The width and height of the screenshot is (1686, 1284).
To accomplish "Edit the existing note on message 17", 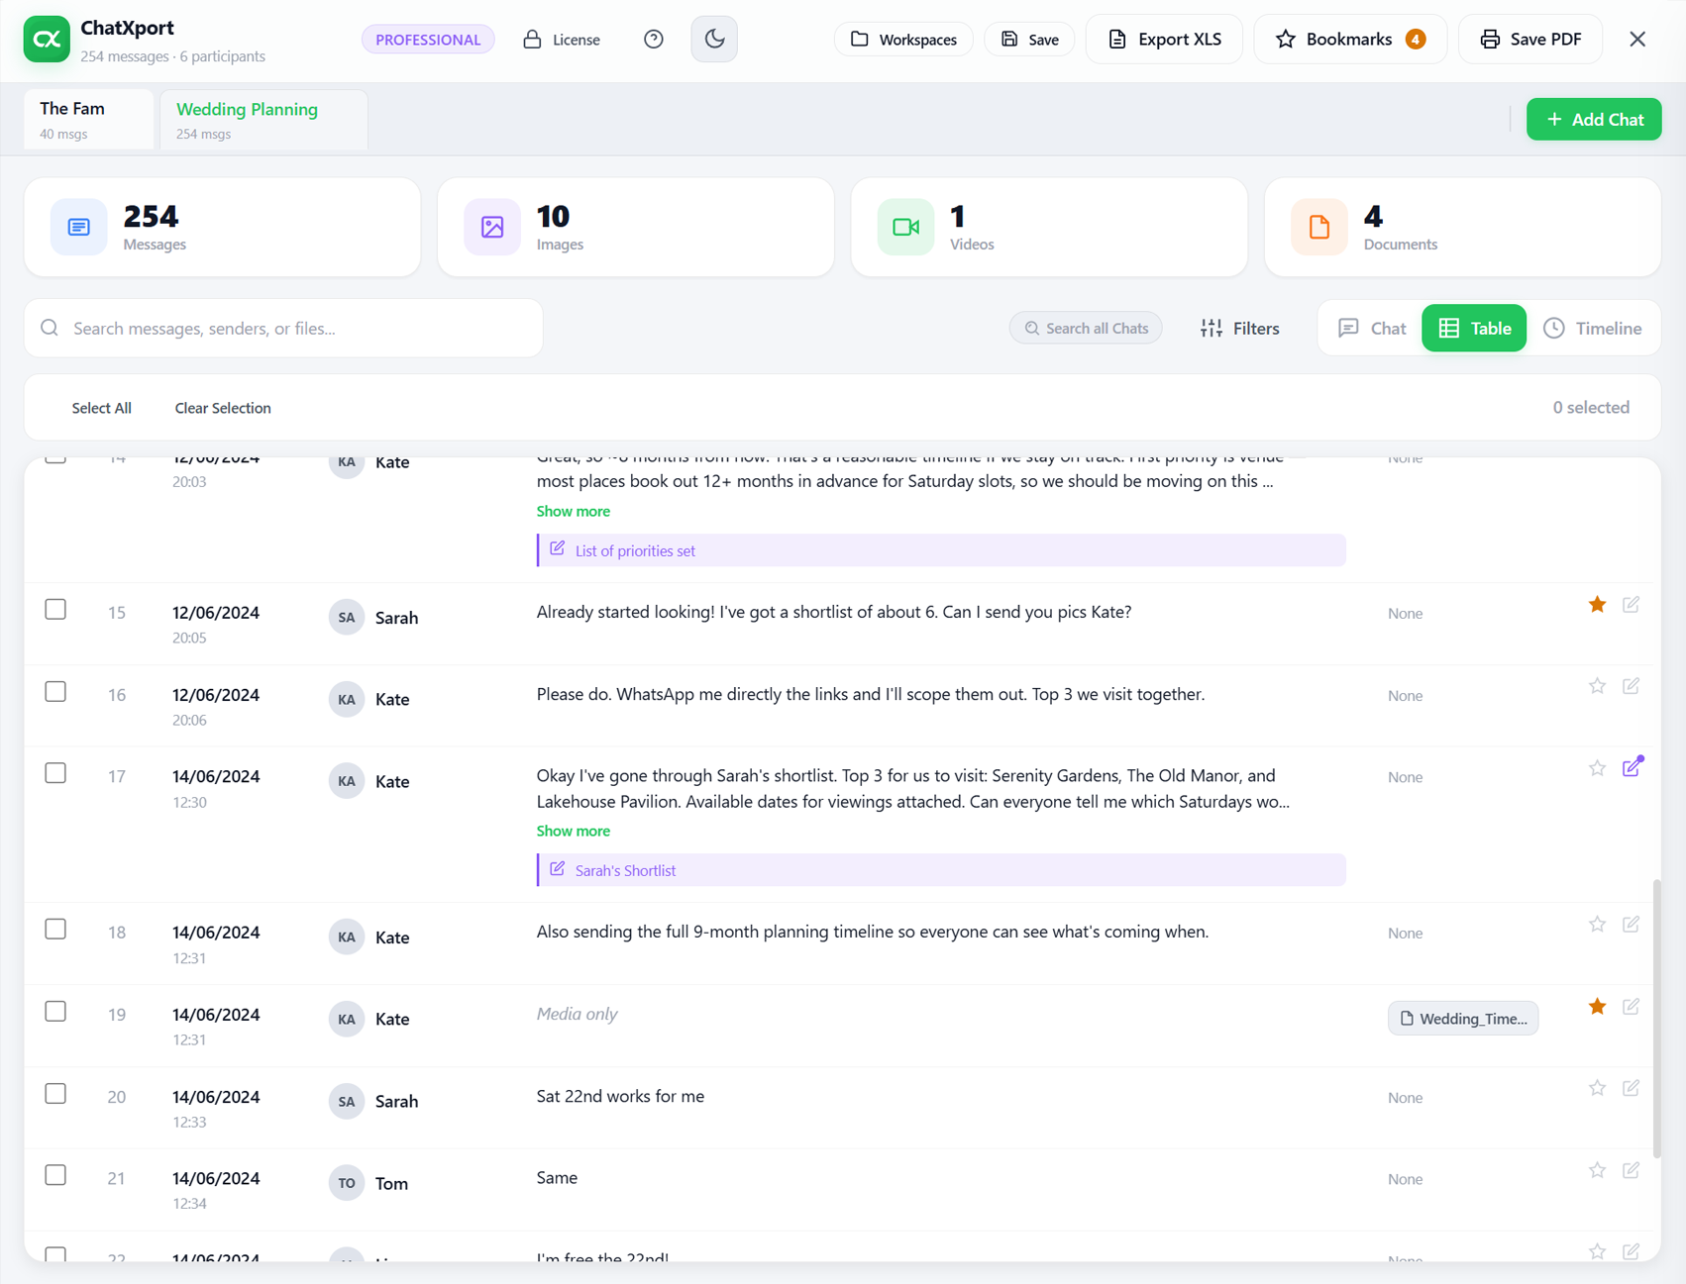I will [1632, 767].
